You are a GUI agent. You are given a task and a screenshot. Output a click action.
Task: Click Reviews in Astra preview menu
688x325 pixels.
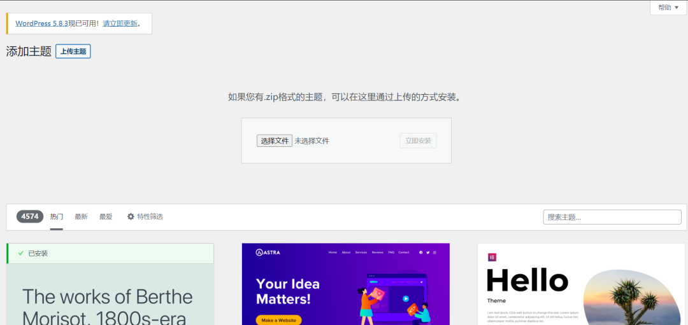tap(377, 252)
